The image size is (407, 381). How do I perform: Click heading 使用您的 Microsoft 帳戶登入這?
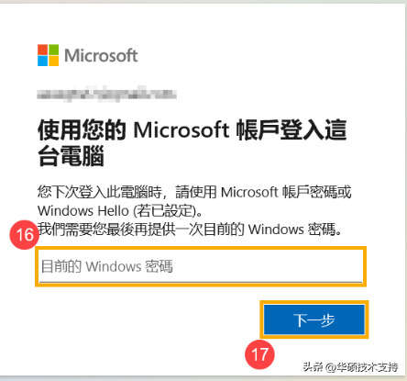(x=192, y=130)
